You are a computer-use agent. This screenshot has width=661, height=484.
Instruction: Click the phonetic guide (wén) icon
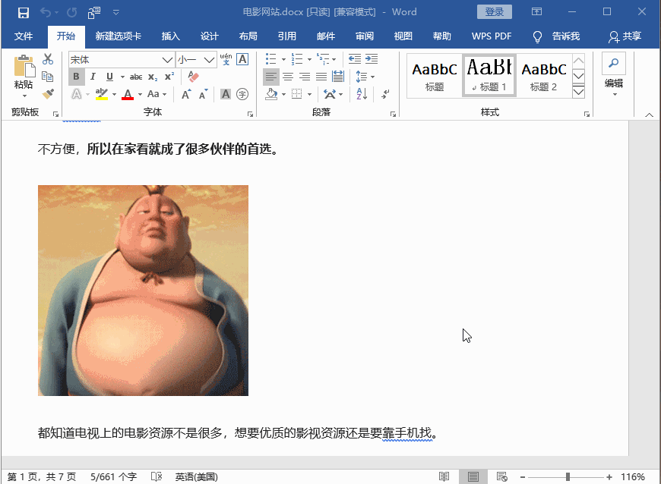[x=226, y=59]
